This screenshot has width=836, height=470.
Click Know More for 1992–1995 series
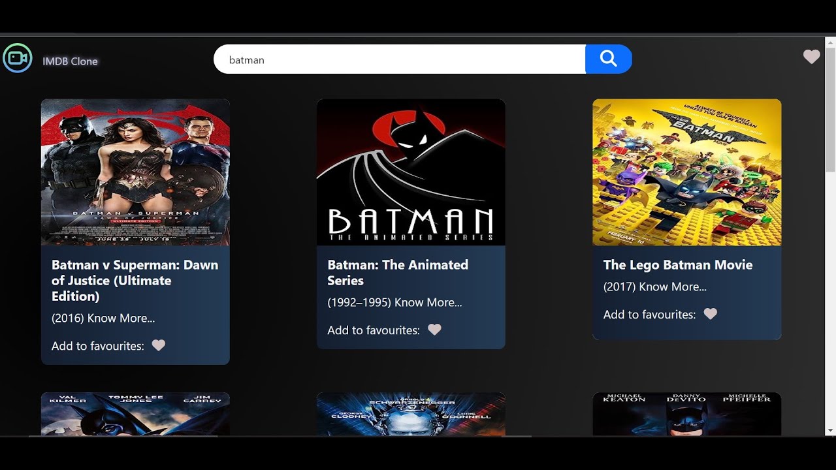[x=428, y=303]
